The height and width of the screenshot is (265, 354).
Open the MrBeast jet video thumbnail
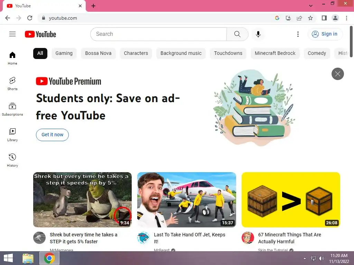pyautogui.click(x=187, y=200)
